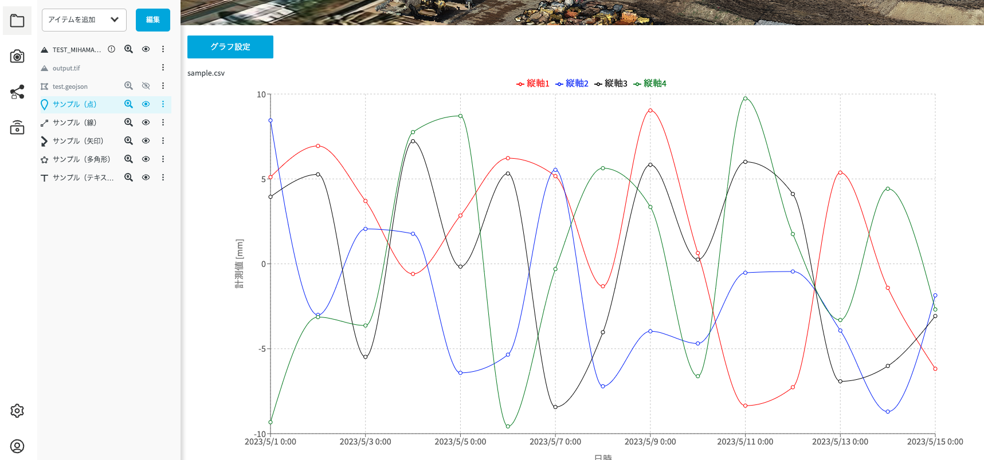Toggle visibility of サンプル（矢印）layer
This screenshot has height=460, width=984.
[x=146, y=141]
